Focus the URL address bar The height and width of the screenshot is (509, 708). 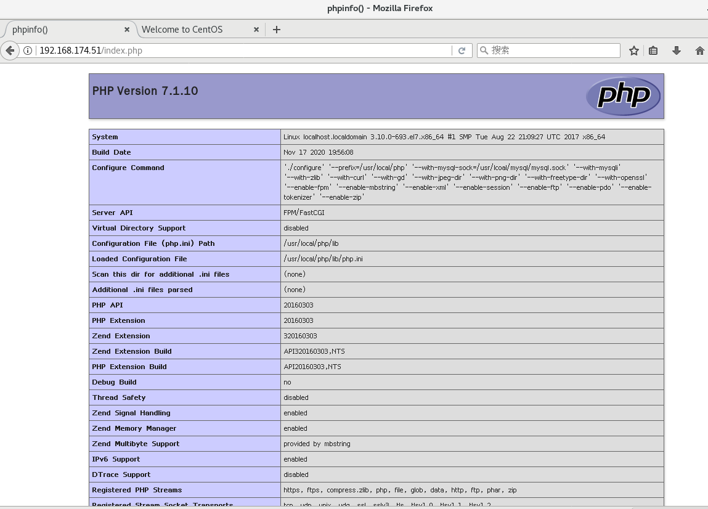pyautogui.click(x=244, y=50)
